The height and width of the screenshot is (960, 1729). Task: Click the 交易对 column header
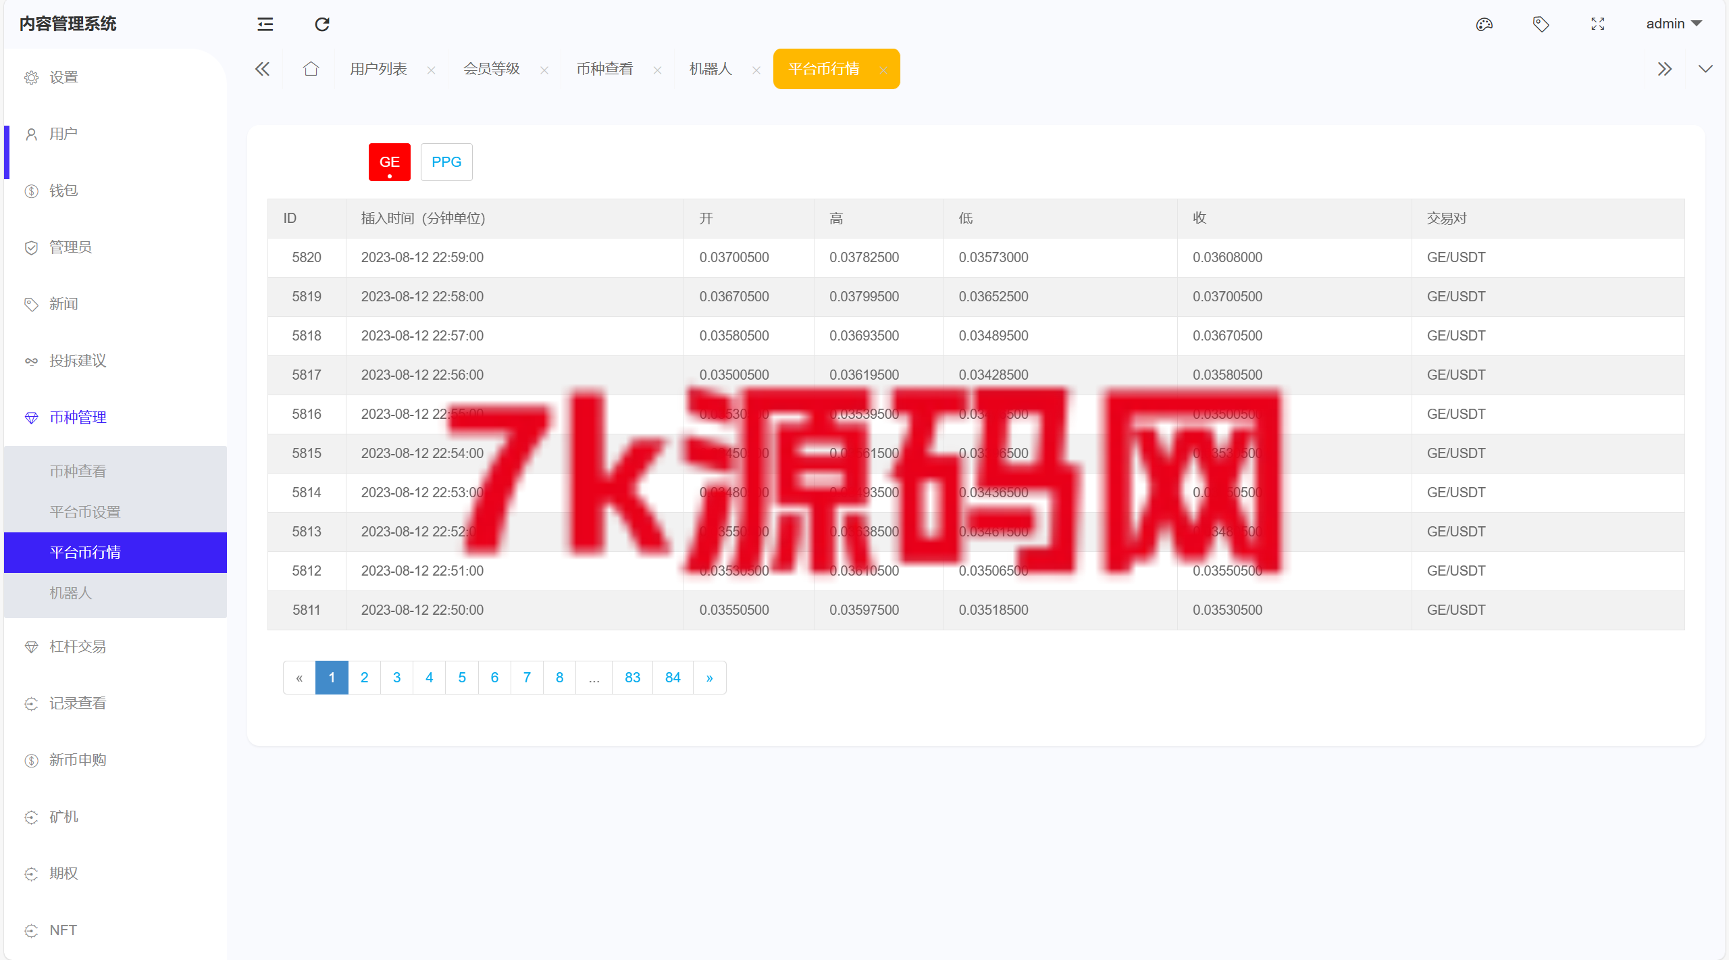pos(1548,218)
